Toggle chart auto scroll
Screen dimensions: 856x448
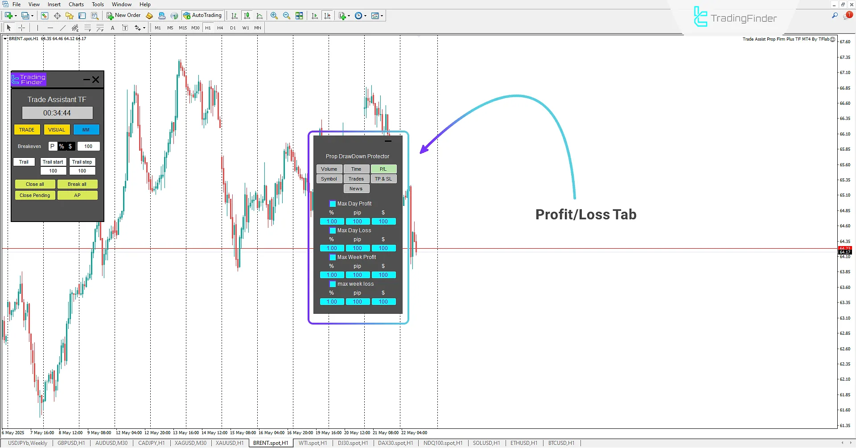coord(314,15)
